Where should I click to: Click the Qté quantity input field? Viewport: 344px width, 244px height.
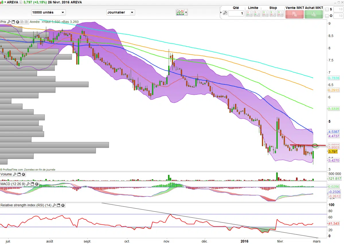(x=236, y=13)
